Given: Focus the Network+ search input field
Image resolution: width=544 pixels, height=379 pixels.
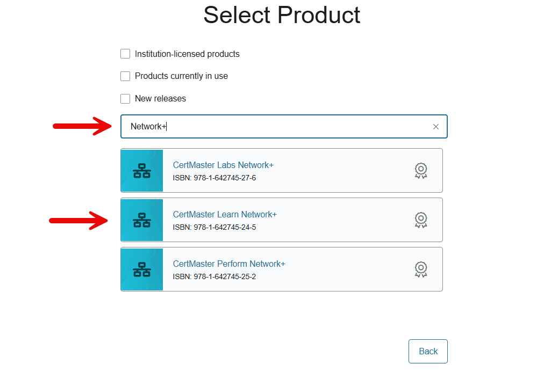Looking at the screenshot, I should [284, 127].
